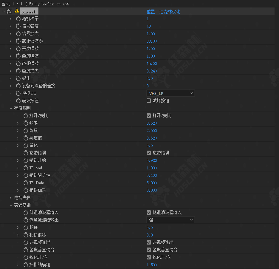Collapse the 亮度调制 group
Viewport: 279px width, 269px height.
point(11,108)
